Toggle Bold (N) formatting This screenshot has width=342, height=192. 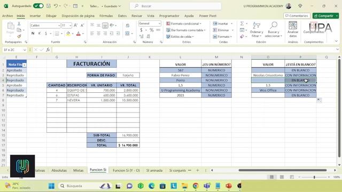(33, 33)
